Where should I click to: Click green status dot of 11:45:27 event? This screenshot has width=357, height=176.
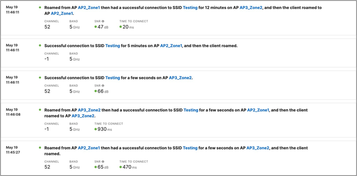40,148
